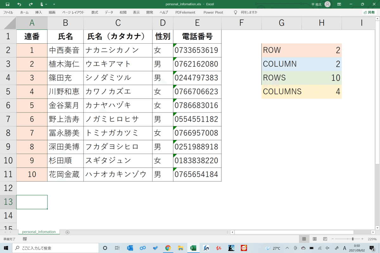
Task: Click the ROW label cell
Action: (x=282, y=50)
